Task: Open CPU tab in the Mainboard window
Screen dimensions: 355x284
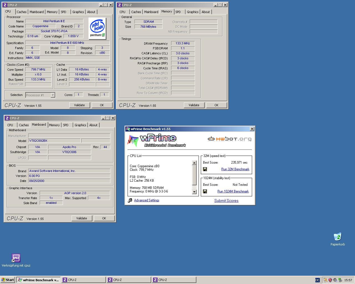Action: tap(10, 125)
